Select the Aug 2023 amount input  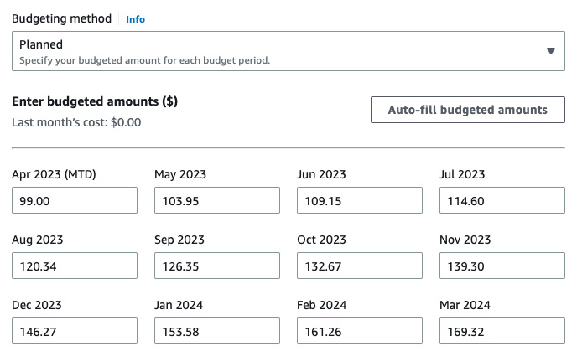(x=75, y=266)
